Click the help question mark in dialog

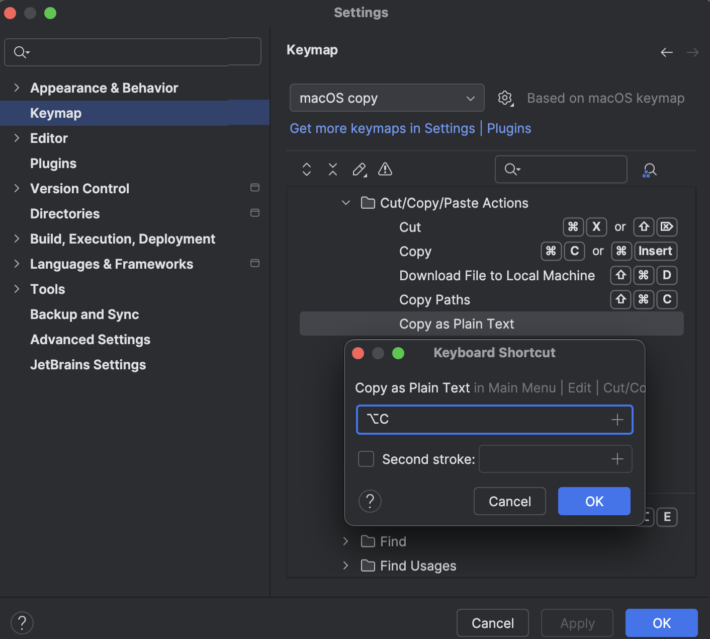pos(370,501)
